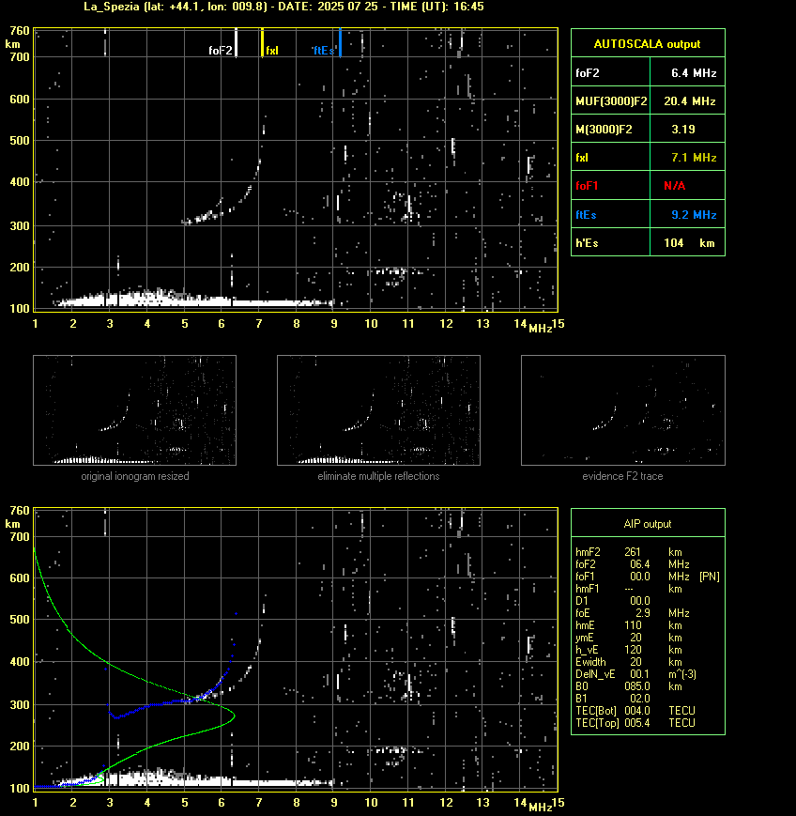Click the hmE 110 km row

[x=629, y=625]
